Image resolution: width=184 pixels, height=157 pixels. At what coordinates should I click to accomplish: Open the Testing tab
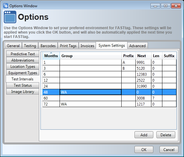click(x=30, y=46)
